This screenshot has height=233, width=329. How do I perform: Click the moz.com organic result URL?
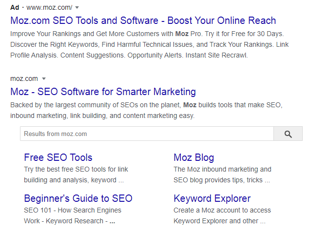tap(24, 78)
